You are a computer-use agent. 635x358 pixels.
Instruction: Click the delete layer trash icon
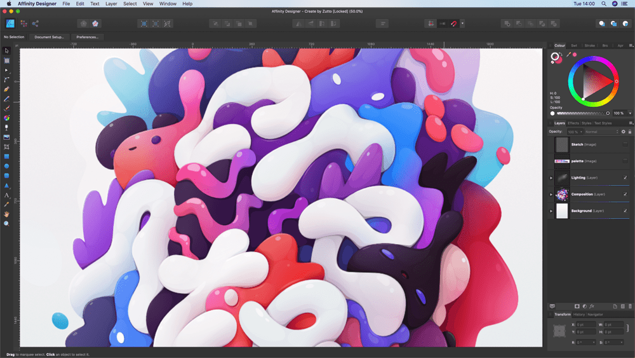pyautogui.click(x=630, y=306)
